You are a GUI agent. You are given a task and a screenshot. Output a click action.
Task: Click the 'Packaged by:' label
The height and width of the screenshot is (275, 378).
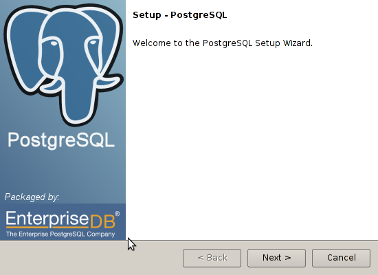tap(32, 197)
